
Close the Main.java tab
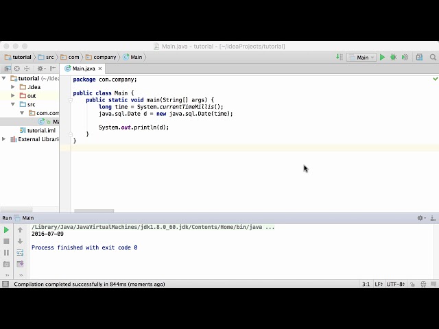point(100,69)
